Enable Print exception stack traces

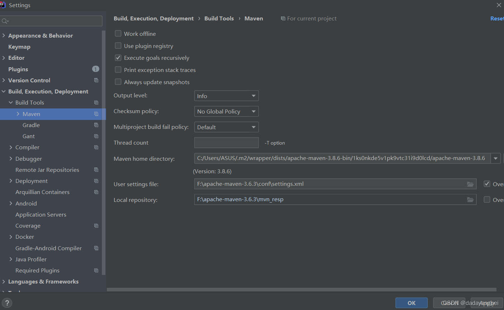pos(118,69)
